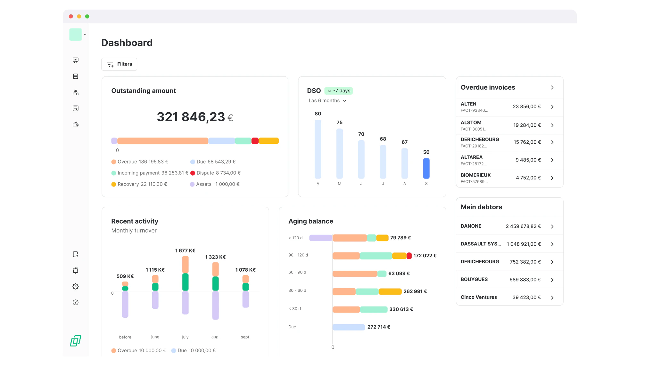Open the wallet icon in the sidebar
Viewport: 653px width, 366px height.
point(75,124)
